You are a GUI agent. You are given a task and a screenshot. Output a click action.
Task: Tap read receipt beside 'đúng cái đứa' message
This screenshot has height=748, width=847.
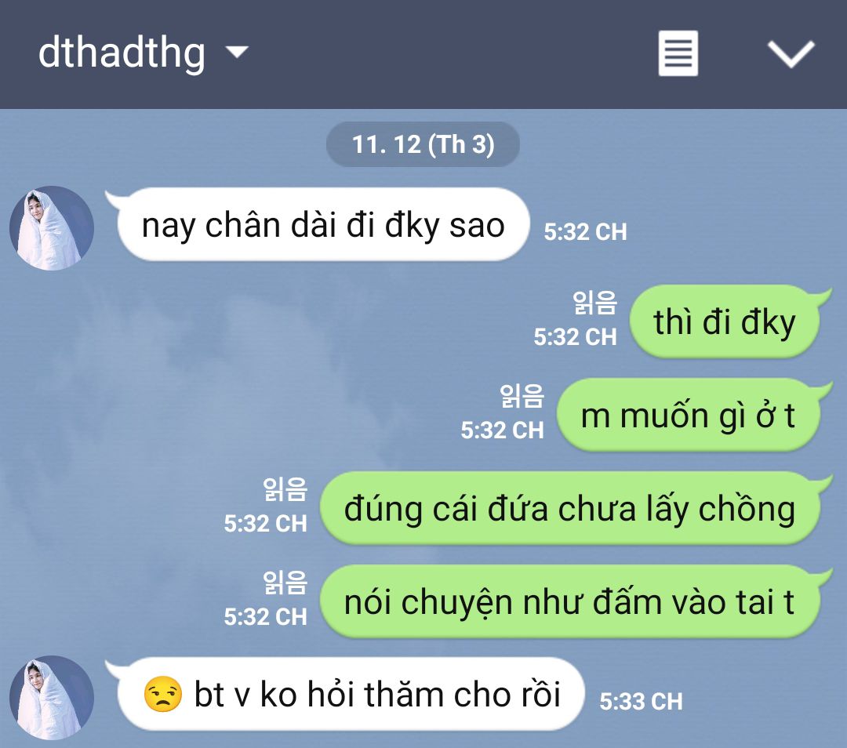[285, 489]
